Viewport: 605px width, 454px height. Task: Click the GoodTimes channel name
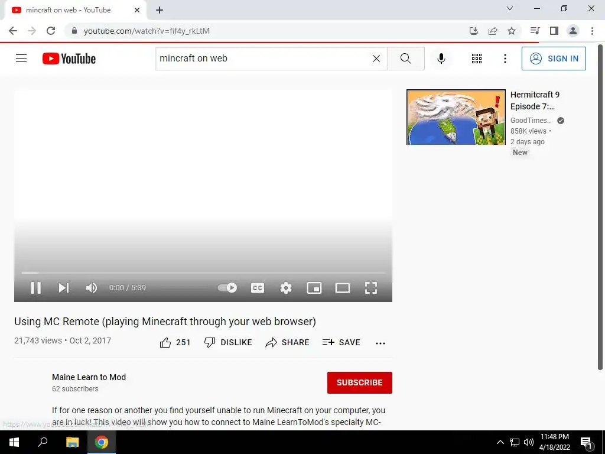(x=531, y=121)
